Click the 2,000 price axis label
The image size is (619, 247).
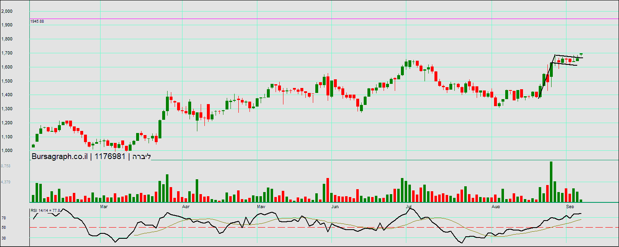pyautogui.click(x=7, y=11)
